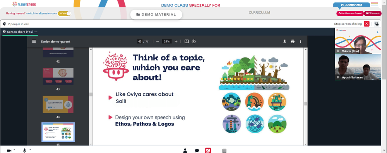This screenshot has width=387, height=153.
Task: Select page 45 thumbnail
Action: [58, 132]
